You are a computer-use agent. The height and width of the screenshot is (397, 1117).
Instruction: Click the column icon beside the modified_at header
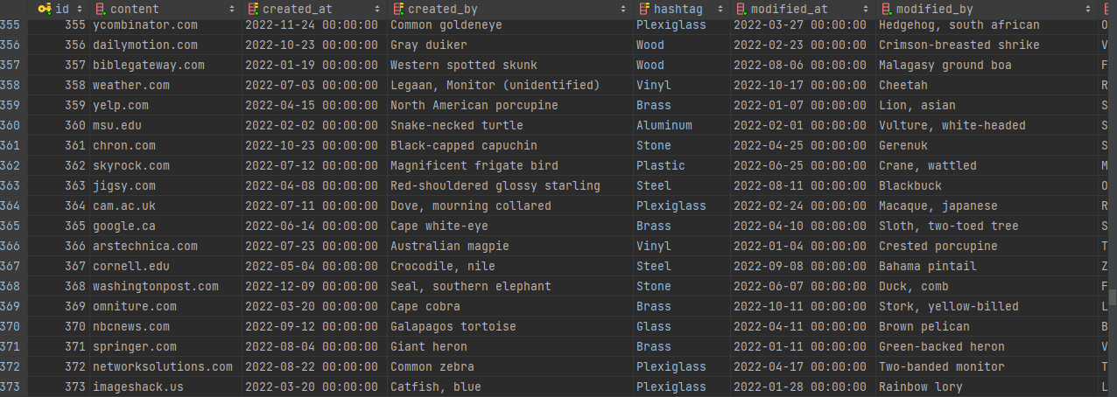pyautogui.click(x=741, y=9)
